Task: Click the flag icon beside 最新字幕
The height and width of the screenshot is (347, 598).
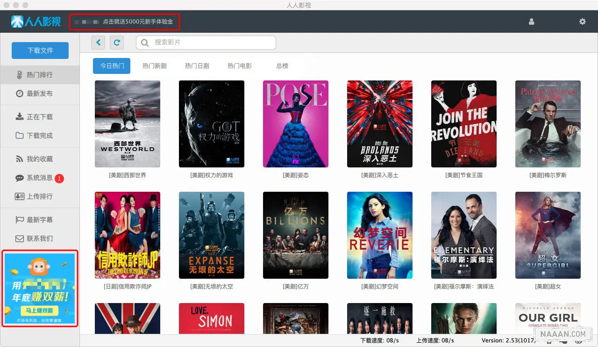Action: coord(19,220)
